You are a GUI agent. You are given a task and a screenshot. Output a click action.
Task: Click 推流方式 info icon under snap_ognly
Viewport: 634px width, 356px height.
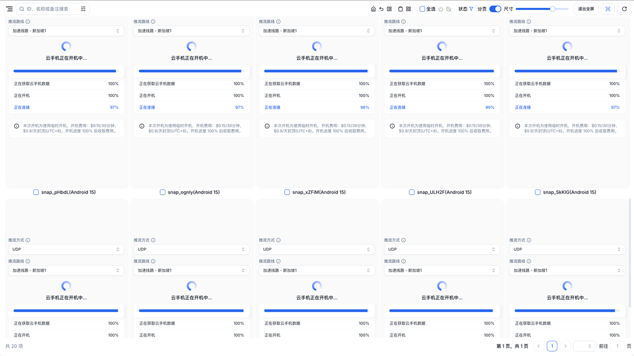tap(153, 240)
